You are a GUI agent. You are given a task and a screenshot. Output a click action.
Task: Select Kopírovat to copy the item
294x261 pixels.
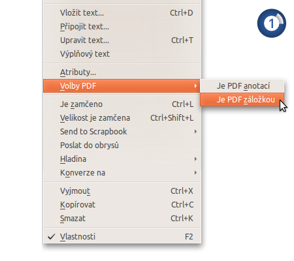(x=122, y=205)
